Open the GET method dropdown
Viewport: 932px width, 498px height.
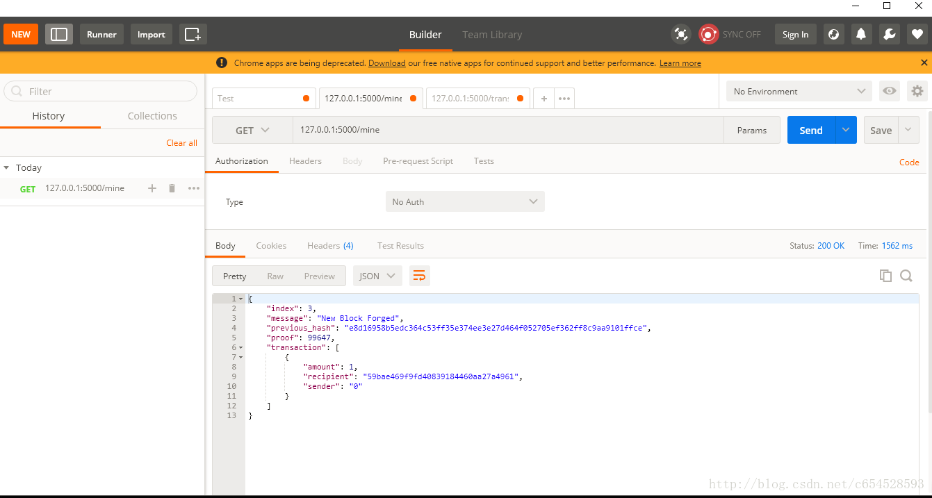252,130
